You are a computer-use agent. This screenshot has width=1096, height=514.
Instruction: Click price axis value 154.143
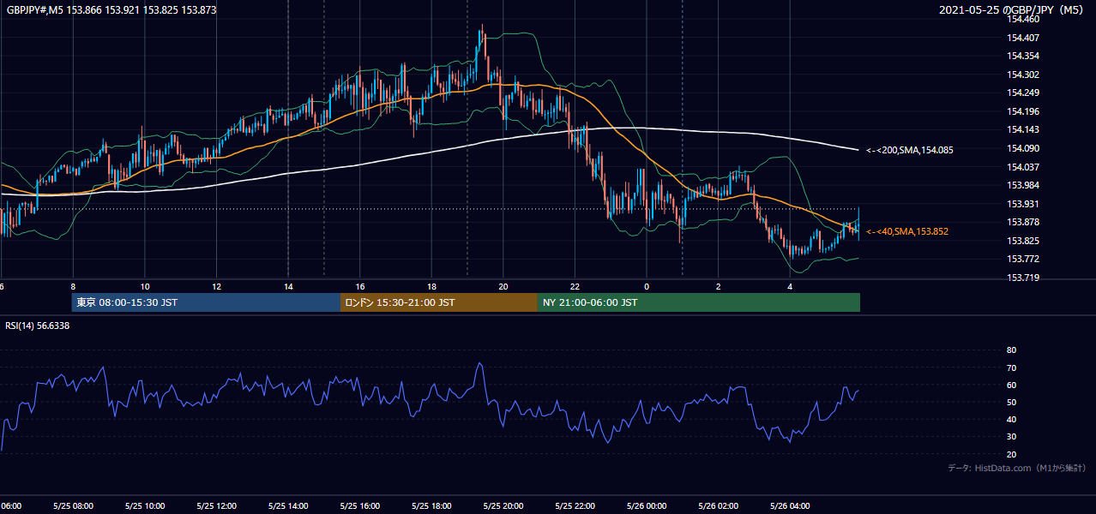[x=1022, y=129]
